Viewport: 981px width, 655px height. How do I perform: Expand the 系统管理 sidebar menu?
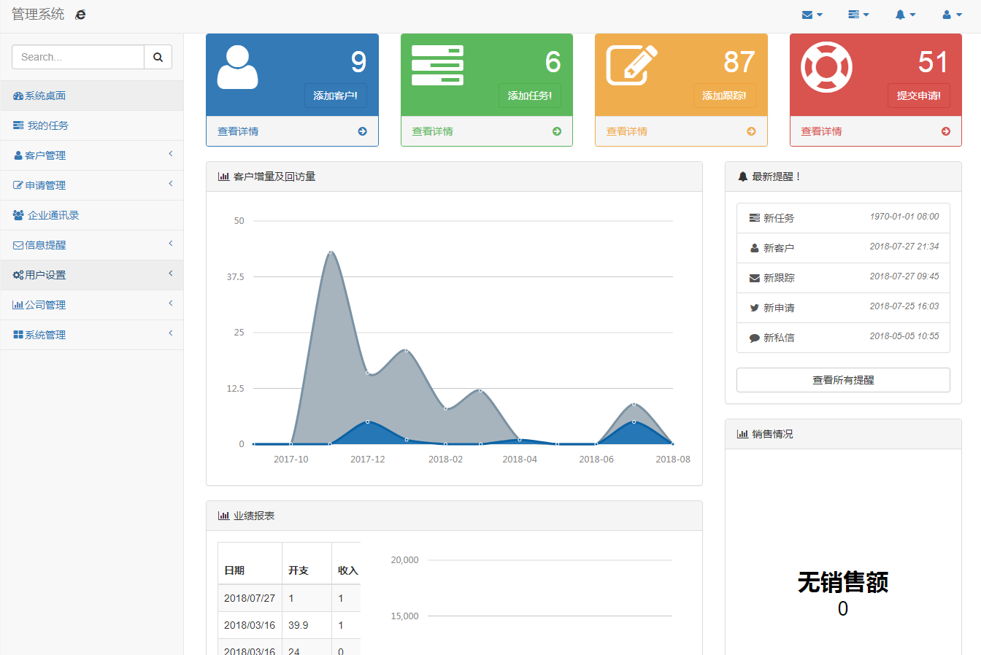[92, 335]
